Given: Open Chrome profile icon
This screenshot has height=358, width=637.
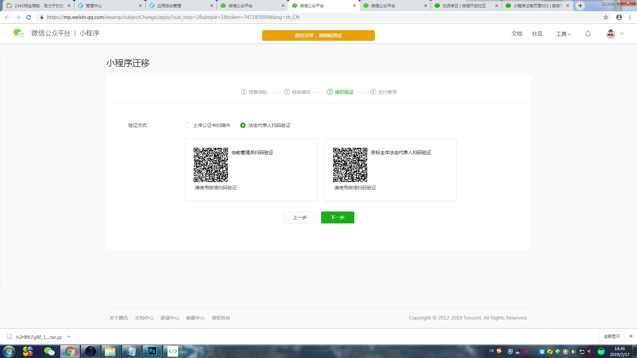Looking at the screenshot, I should coord(619,17).
